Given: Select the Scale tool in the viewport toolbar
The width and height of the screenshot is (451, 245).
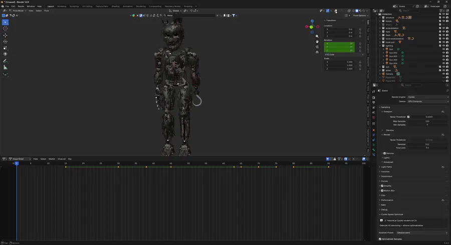Looking at the screenshot, I should click(x=6, y=48).
